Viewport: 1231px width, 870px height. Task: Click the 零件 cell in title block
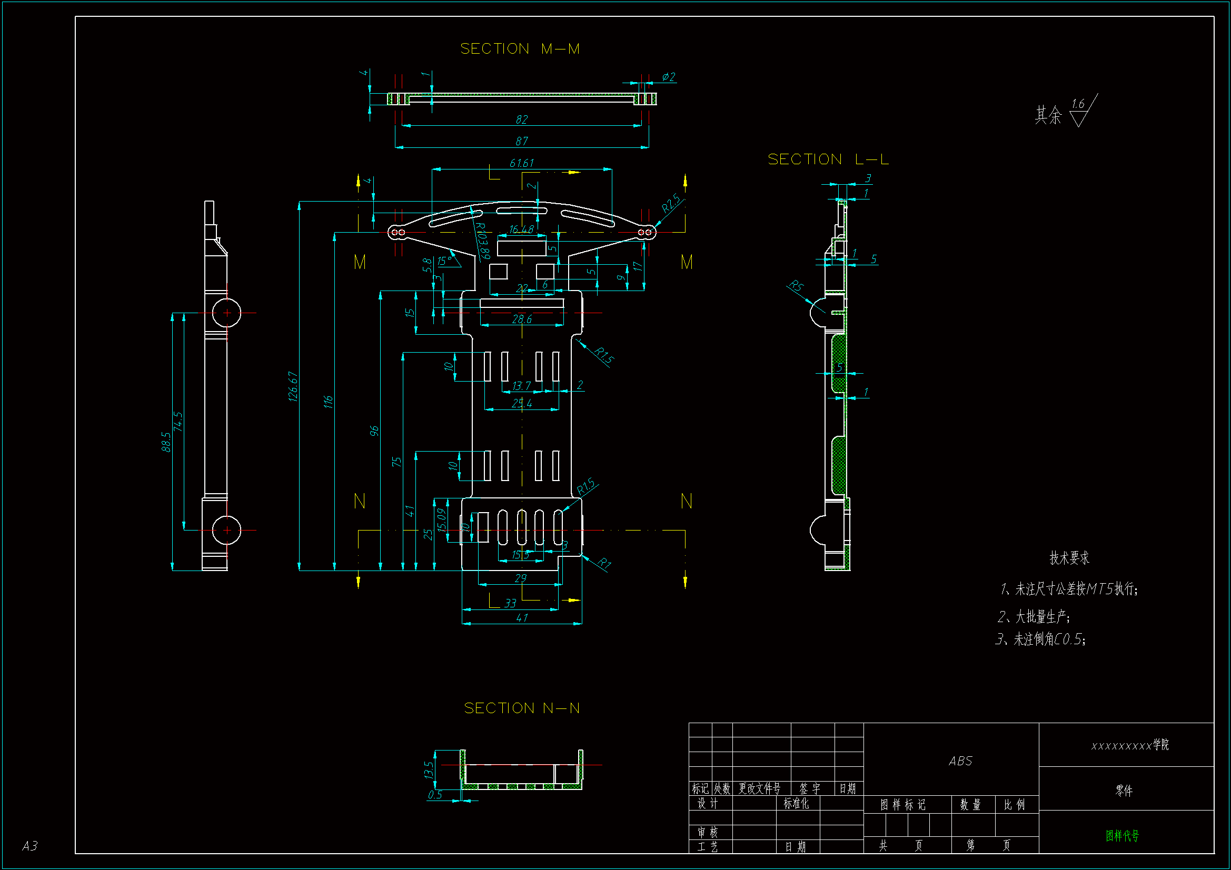(x=1124, y=790)
